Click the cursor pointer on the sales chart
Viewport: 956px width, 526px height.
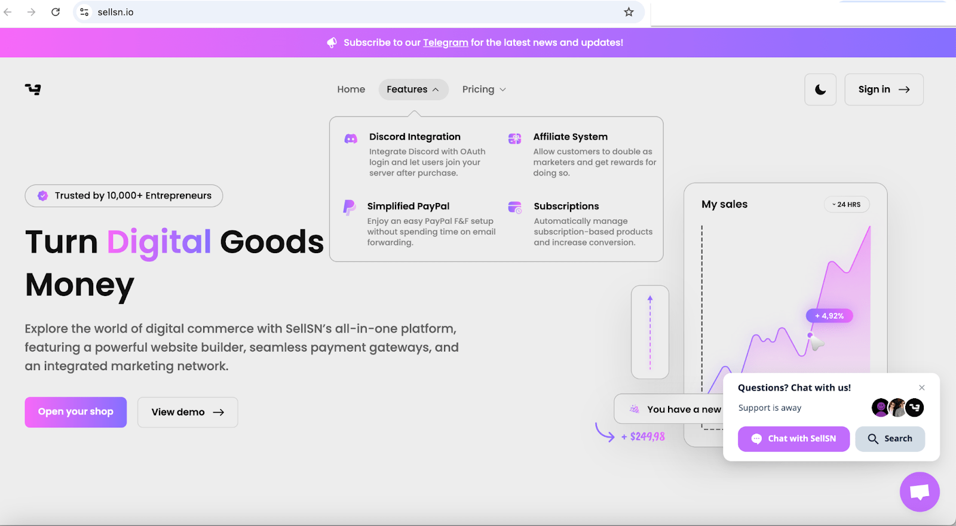(816, 342)
